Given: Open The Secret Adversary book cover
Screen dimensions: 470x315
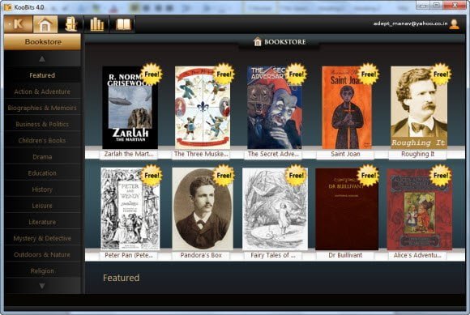Looking at the screenshot, I should pos(275,108).
